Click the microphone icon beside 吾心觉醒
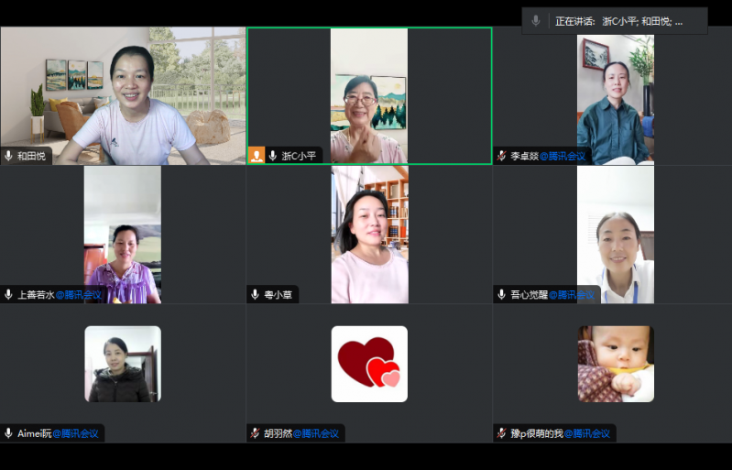The height and width of the screenshot is (470, 732). click(x=501, y=294)
